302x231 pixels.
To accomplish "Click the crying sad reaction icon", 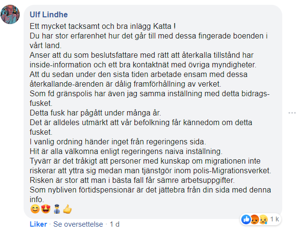I will pos(263,219).
